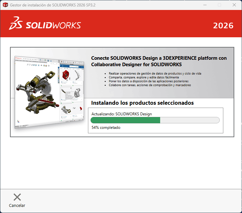Click the 3DS SOLIDWORKS logo in banner

tap(45, 23)
